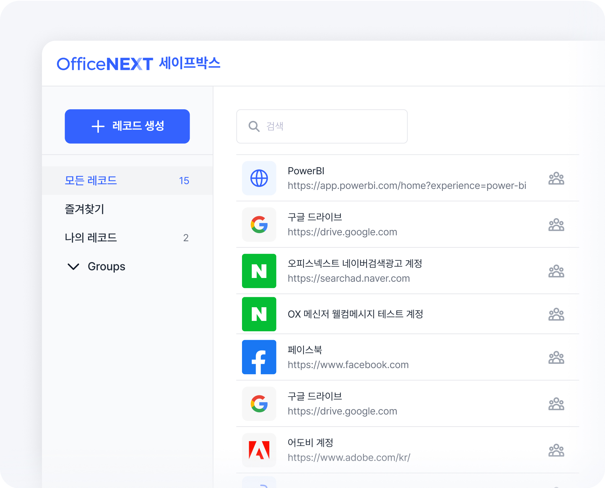
Task: Click the searchad.naver.com URL
Action: [x=349, y=279]
